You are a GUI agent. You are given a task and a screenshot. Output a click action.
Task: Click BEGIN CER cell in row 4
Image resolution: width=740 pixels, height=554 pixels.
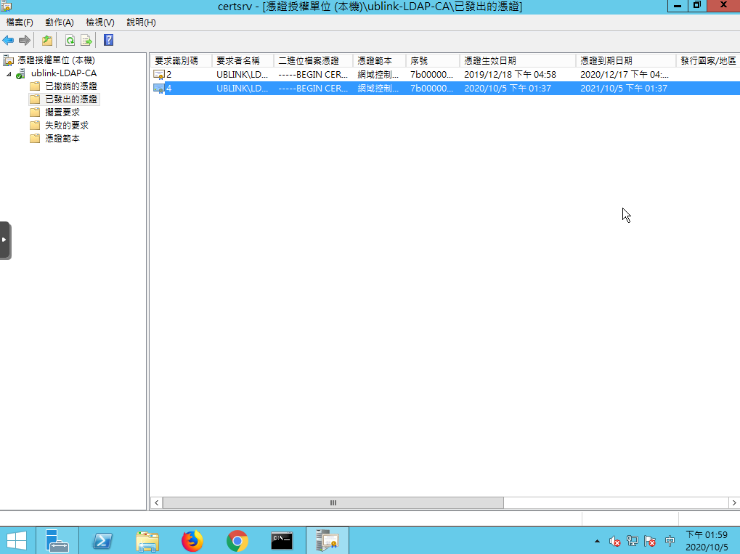(313, 89)
